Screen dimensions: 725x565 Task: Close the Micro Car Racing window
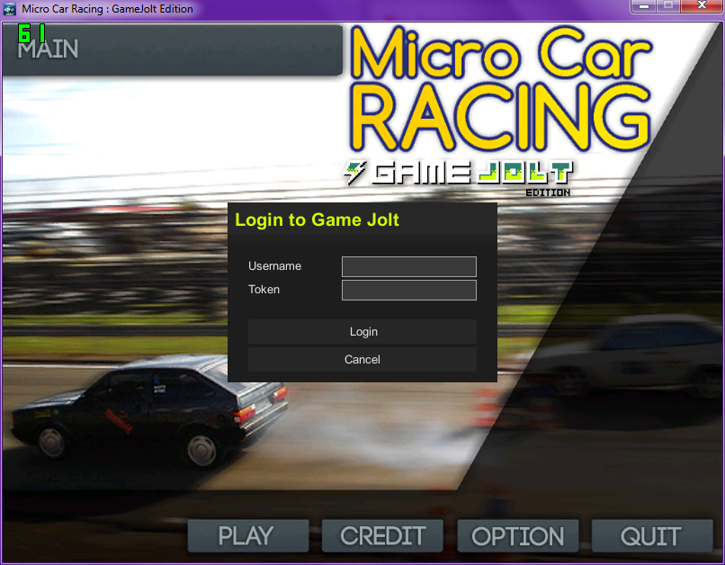pos(702,6)
